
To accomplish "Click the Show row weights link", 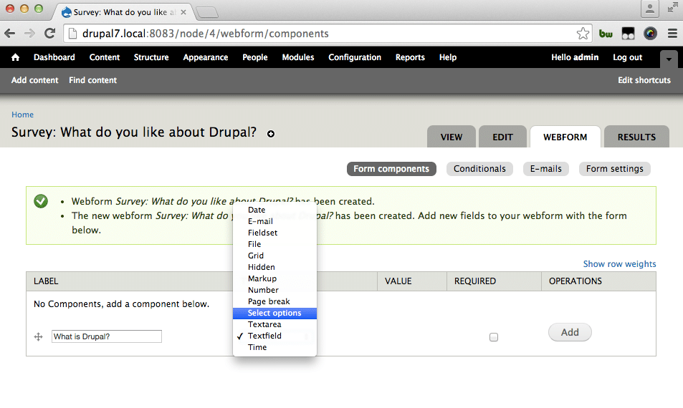I will (619, 264).
